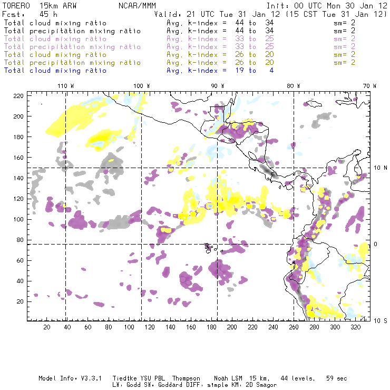Click the "10 S" latitude label
Viewport: 390px width, 390px height.
(381, 321)
